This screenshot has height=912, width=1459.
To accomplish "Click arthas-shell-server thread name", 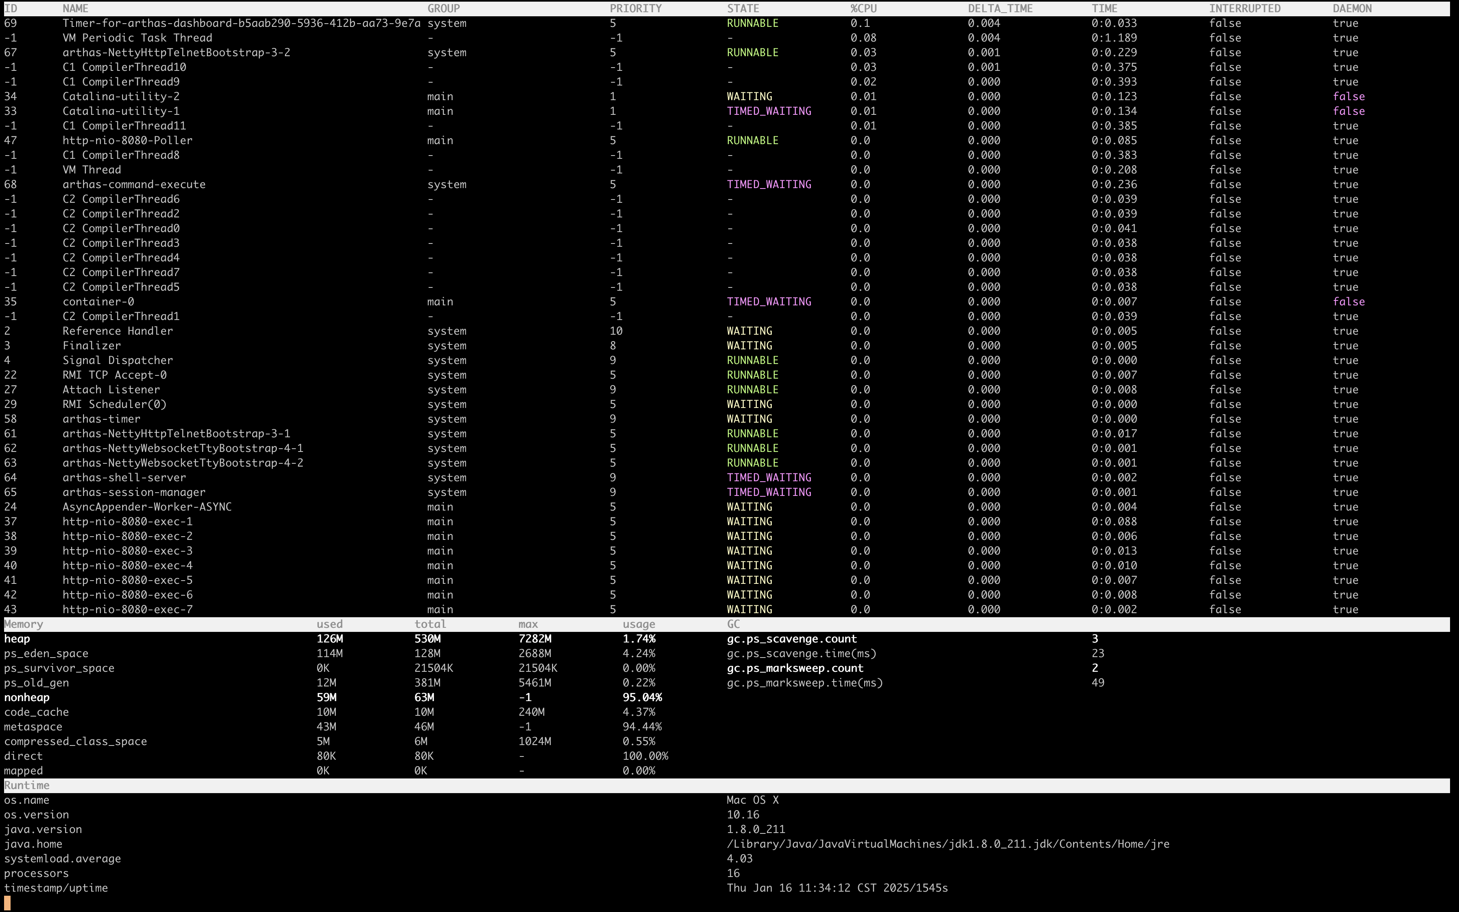I will click(x=124, y=478).
